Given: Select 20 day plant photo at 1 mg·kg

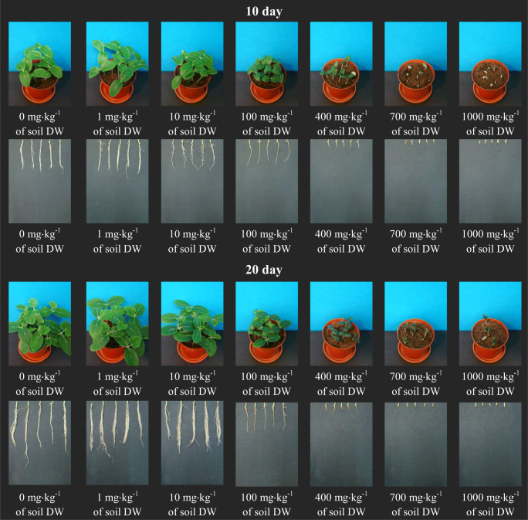Looking at the screenshot, I should pos(117,324).
